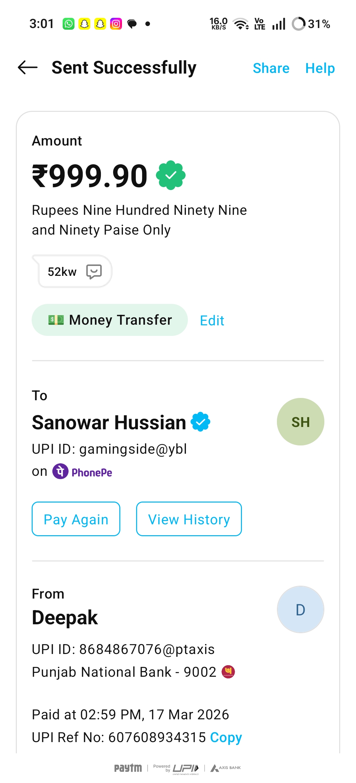
Task: Copy the UPI reference number
Action: (226, 737)
